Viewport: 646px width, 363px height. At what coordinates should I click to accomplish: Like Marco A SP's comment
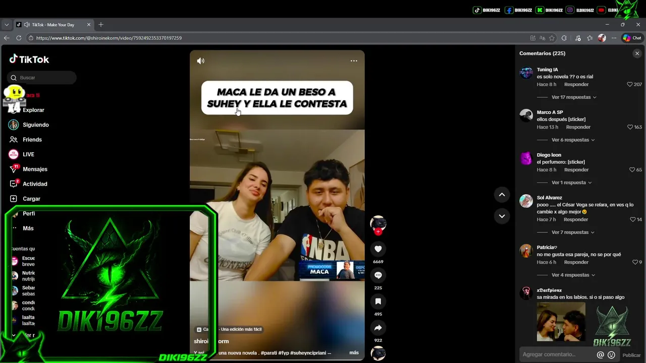(630, 127)
